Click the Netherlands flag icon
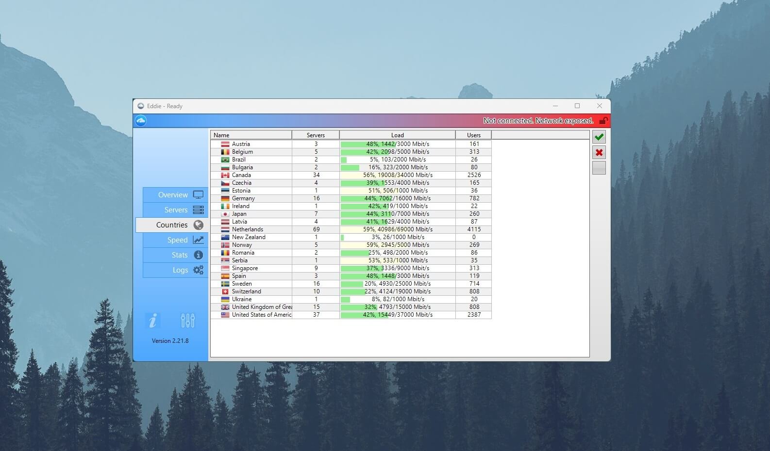 [x=225, y=229]
